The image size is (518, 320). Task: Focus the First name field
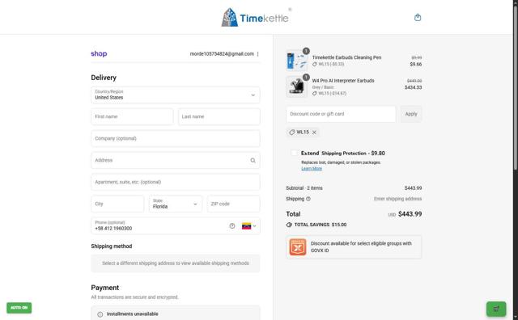(132, 117)
